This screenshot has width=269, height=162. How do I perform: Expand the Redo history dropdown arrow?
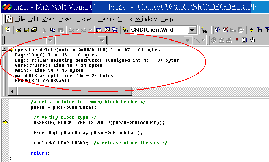tap(90, 30)
